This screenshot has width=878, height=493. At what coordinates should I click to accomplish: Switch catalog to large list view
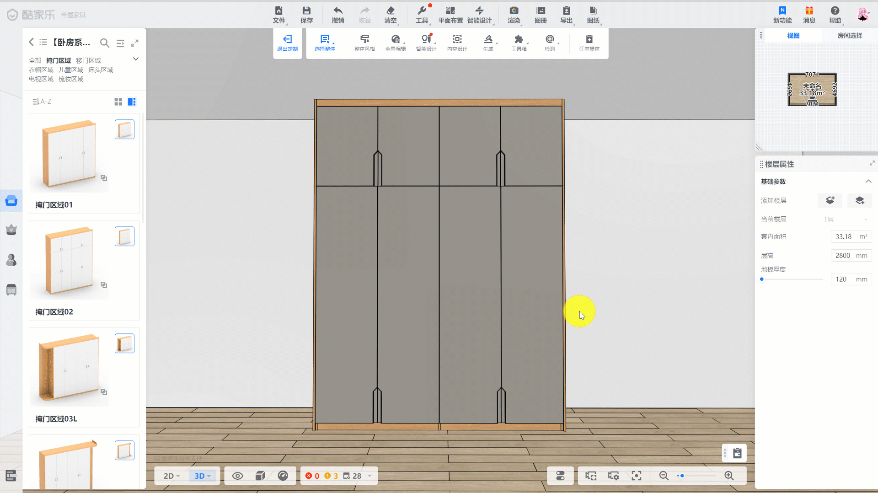click(x=132, y=102)
